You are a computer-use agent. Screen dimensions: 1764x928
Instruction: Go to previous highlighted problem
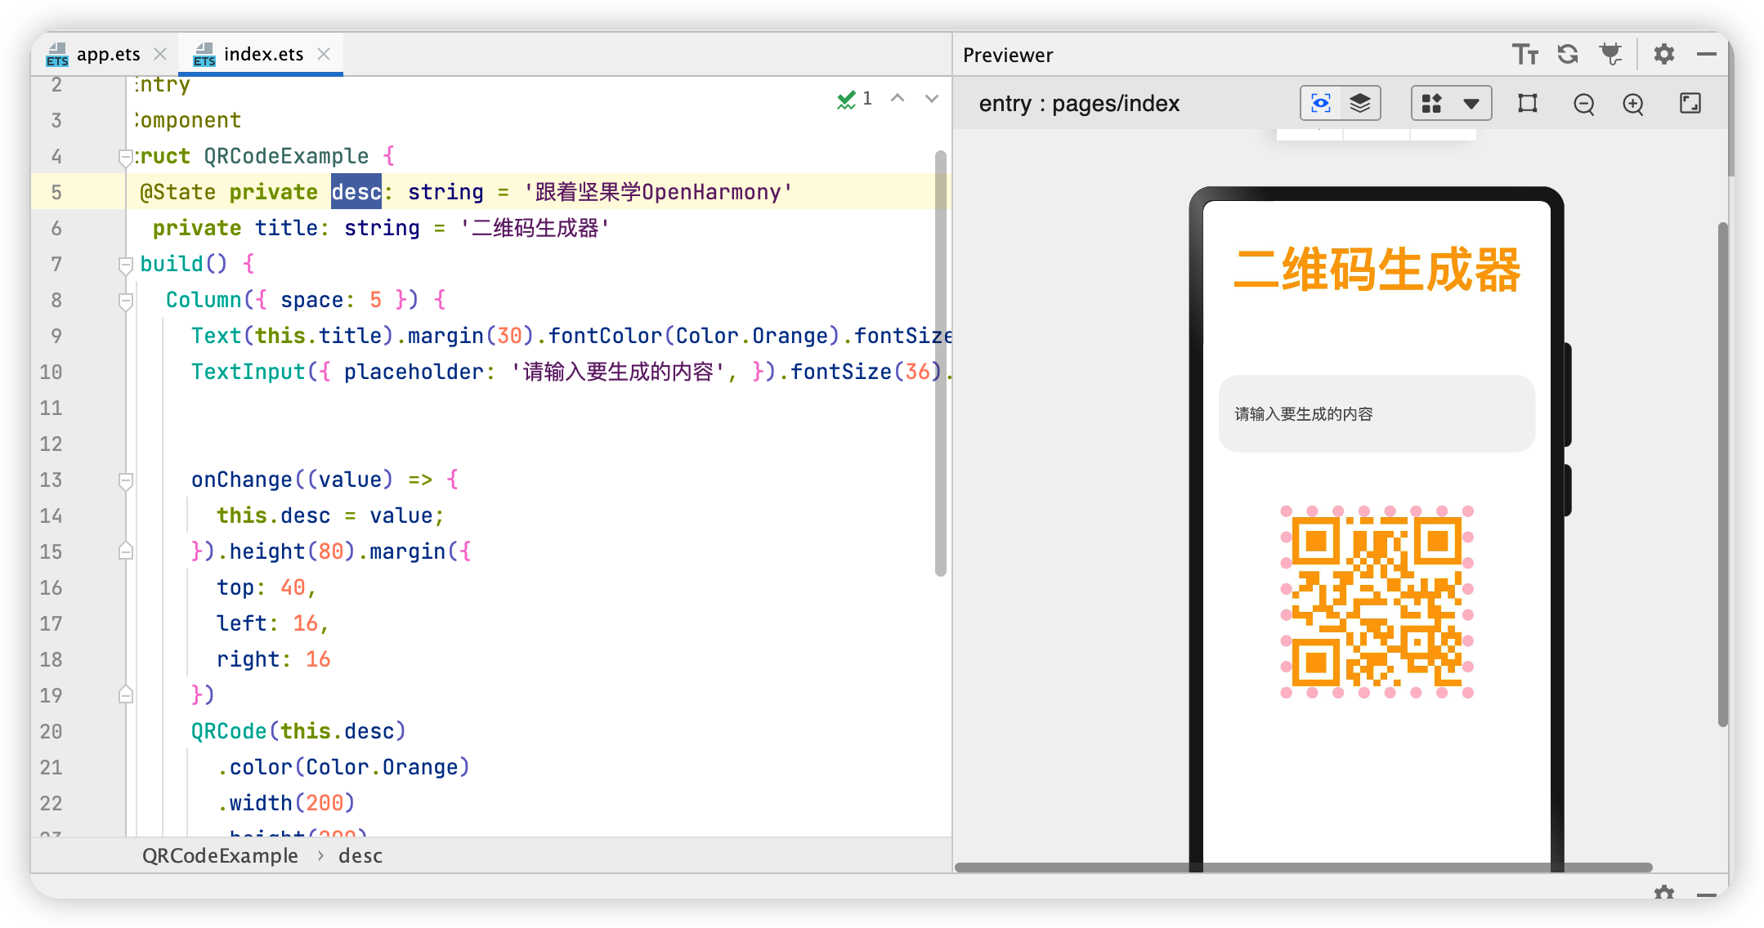pos(898,99)
